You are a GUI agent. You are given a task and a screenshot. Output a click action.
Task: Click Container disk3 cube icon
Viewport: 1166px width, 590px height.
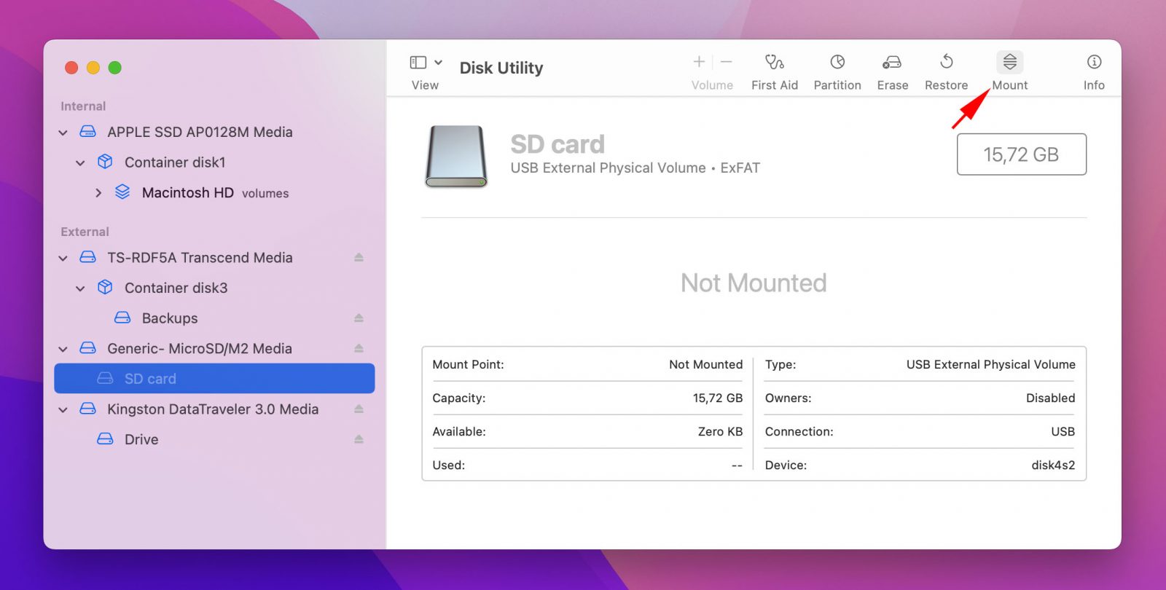pyautogui.click(x=105, y=288)
